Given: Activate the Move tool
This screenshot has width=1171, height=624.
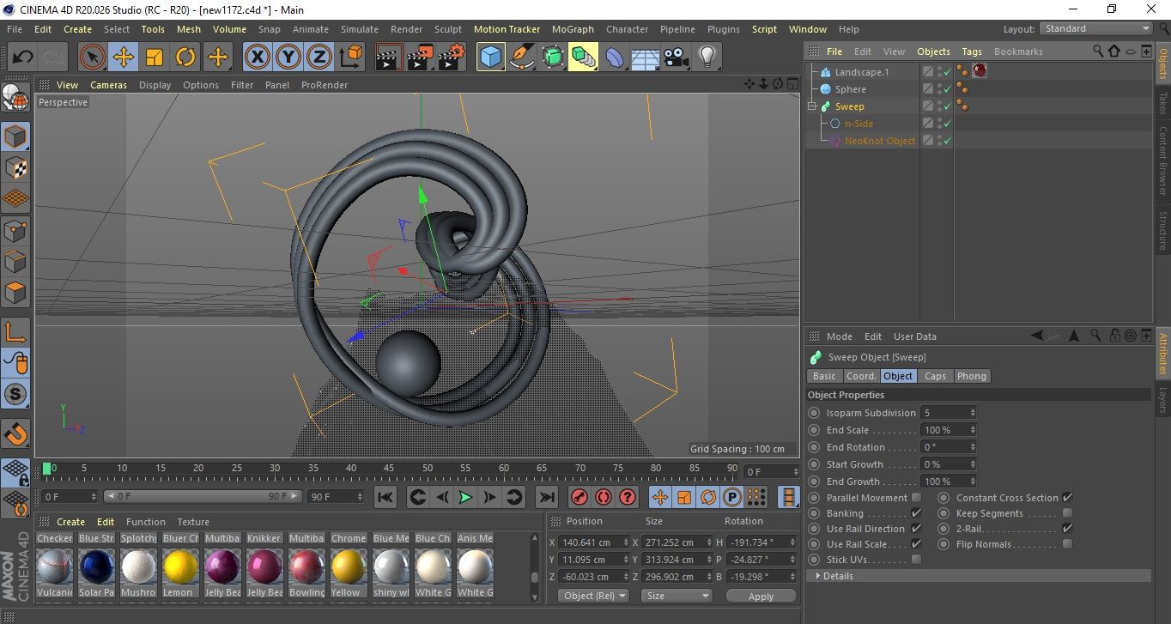Looking at the screenshot, I should 124,58.
